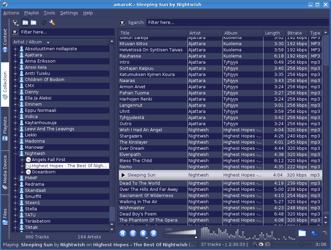Click the spectrum analyzer display
The height and width of the screenshot is (250, 331).
248,233
